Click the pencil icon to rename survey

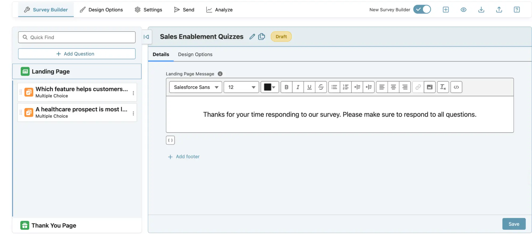(252, 37)
